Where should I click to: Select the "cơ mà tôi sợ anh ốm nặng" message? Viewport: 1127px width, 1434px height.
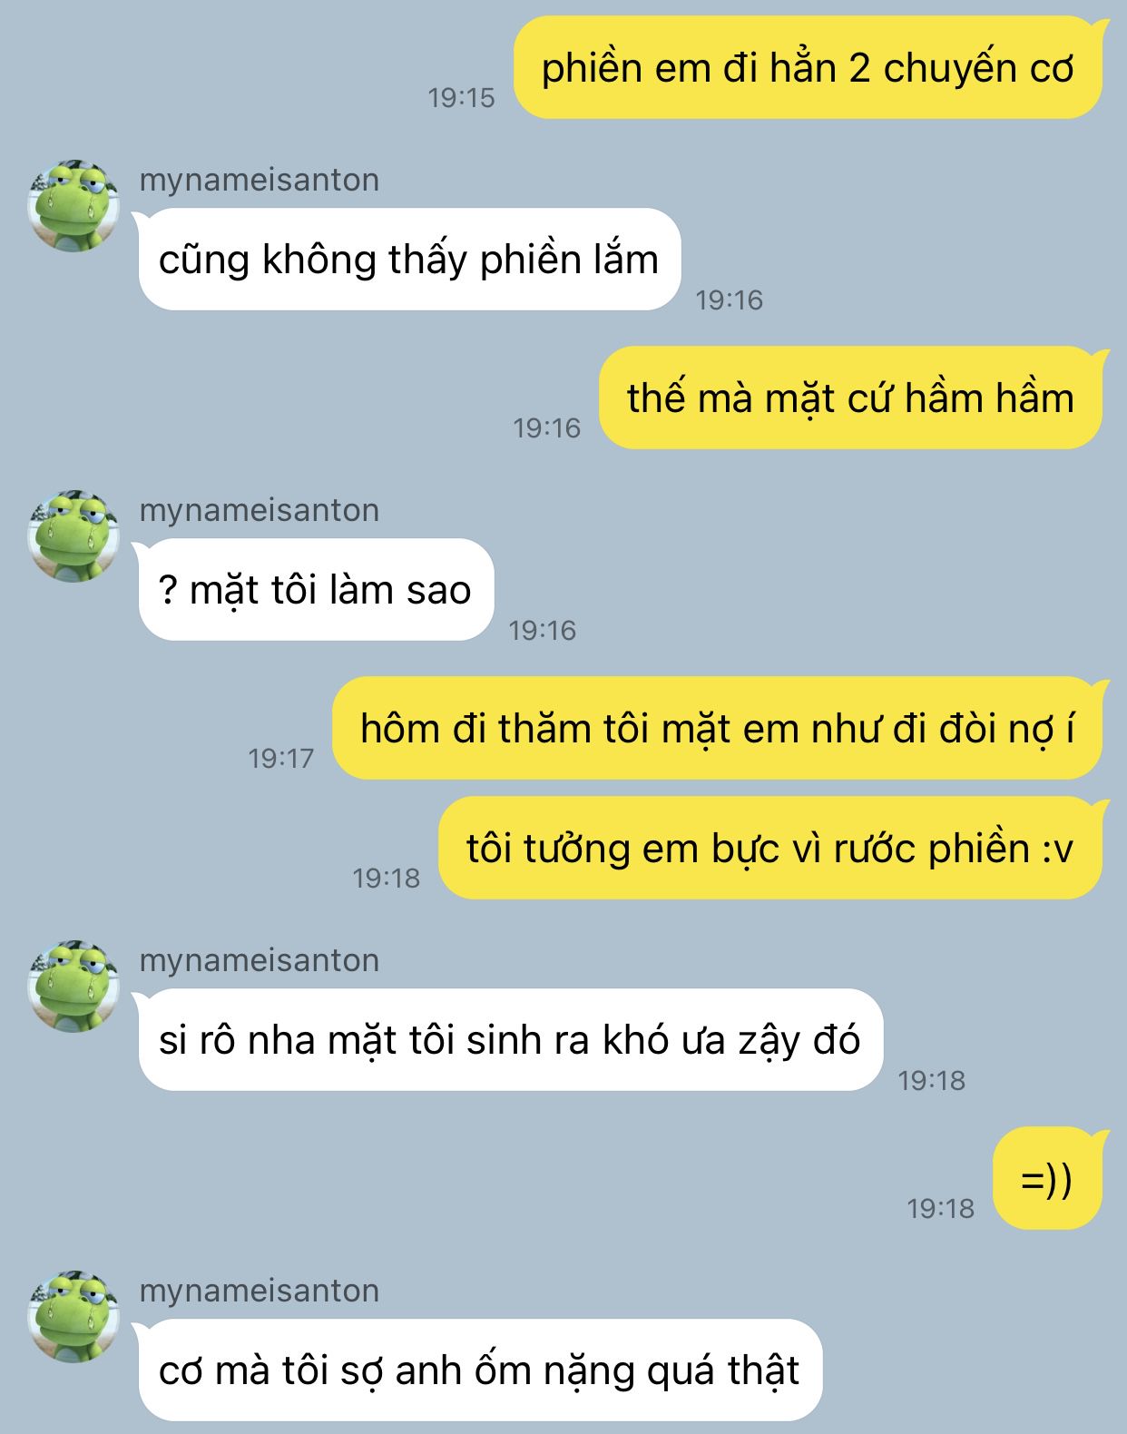coord(480,1370)
